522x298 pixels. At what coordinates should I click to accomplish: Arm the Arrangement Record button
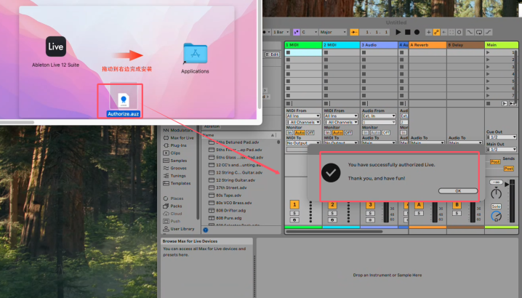click(417, 32)
